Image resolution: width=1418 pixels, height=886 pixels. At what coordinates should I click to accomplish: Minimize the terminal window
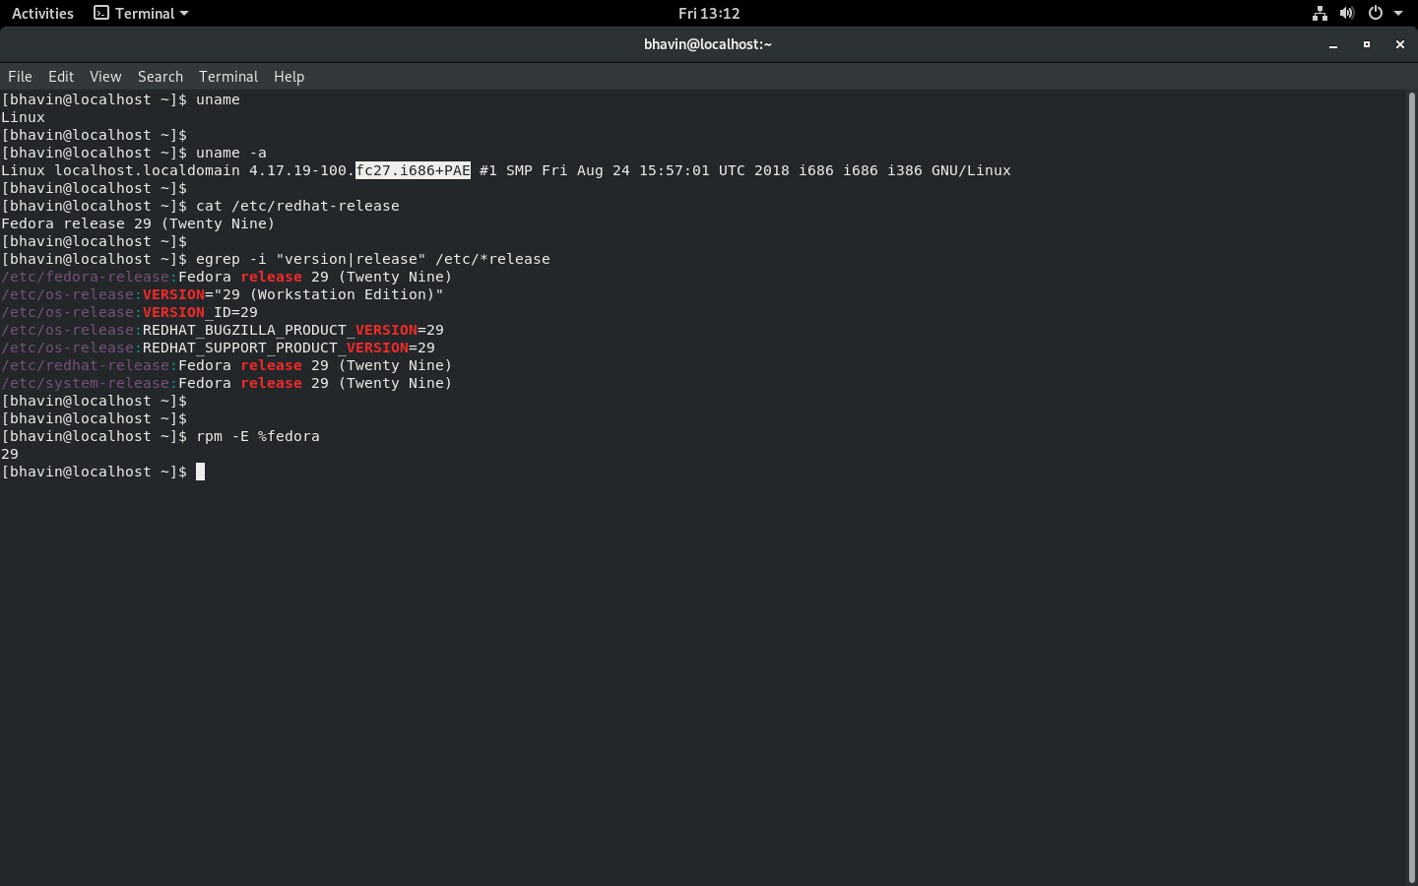tap(1332, 44)
